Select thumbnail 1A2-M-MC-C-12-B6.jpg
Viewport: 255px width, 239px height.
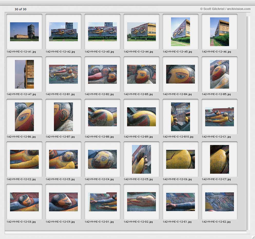coord(24,117)
